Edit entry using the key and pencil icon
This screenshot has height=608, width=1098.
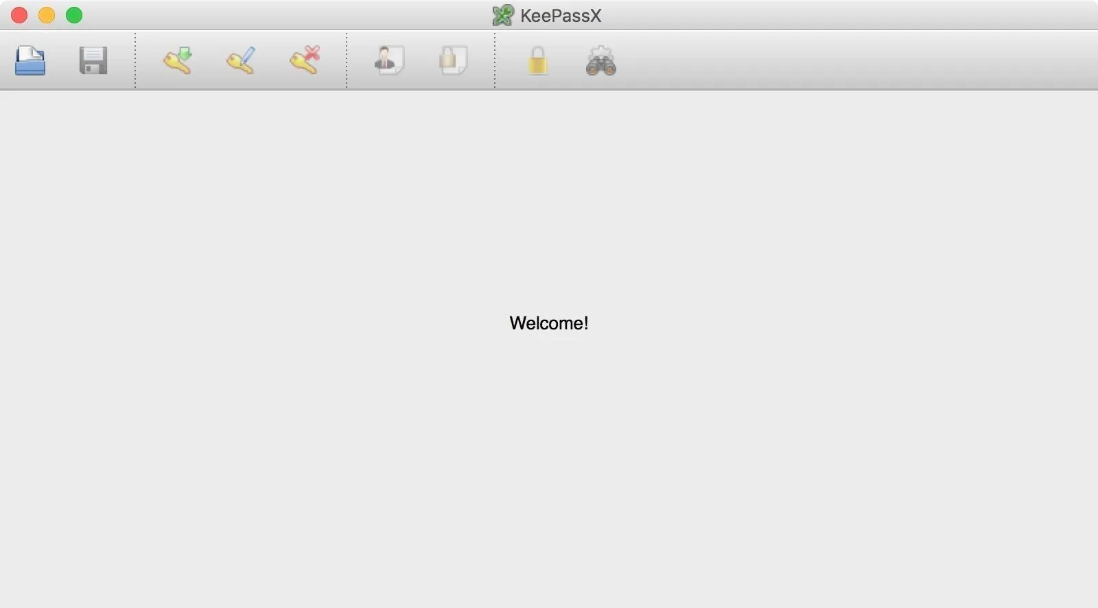click(x=241, y=60)
